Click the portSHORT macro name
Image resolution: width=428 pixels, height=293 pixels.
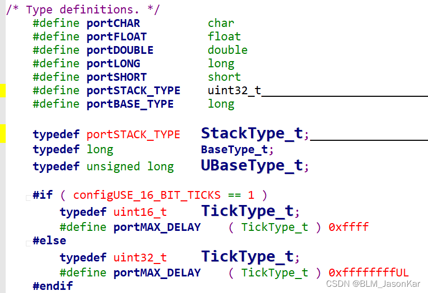coord(116,77)
